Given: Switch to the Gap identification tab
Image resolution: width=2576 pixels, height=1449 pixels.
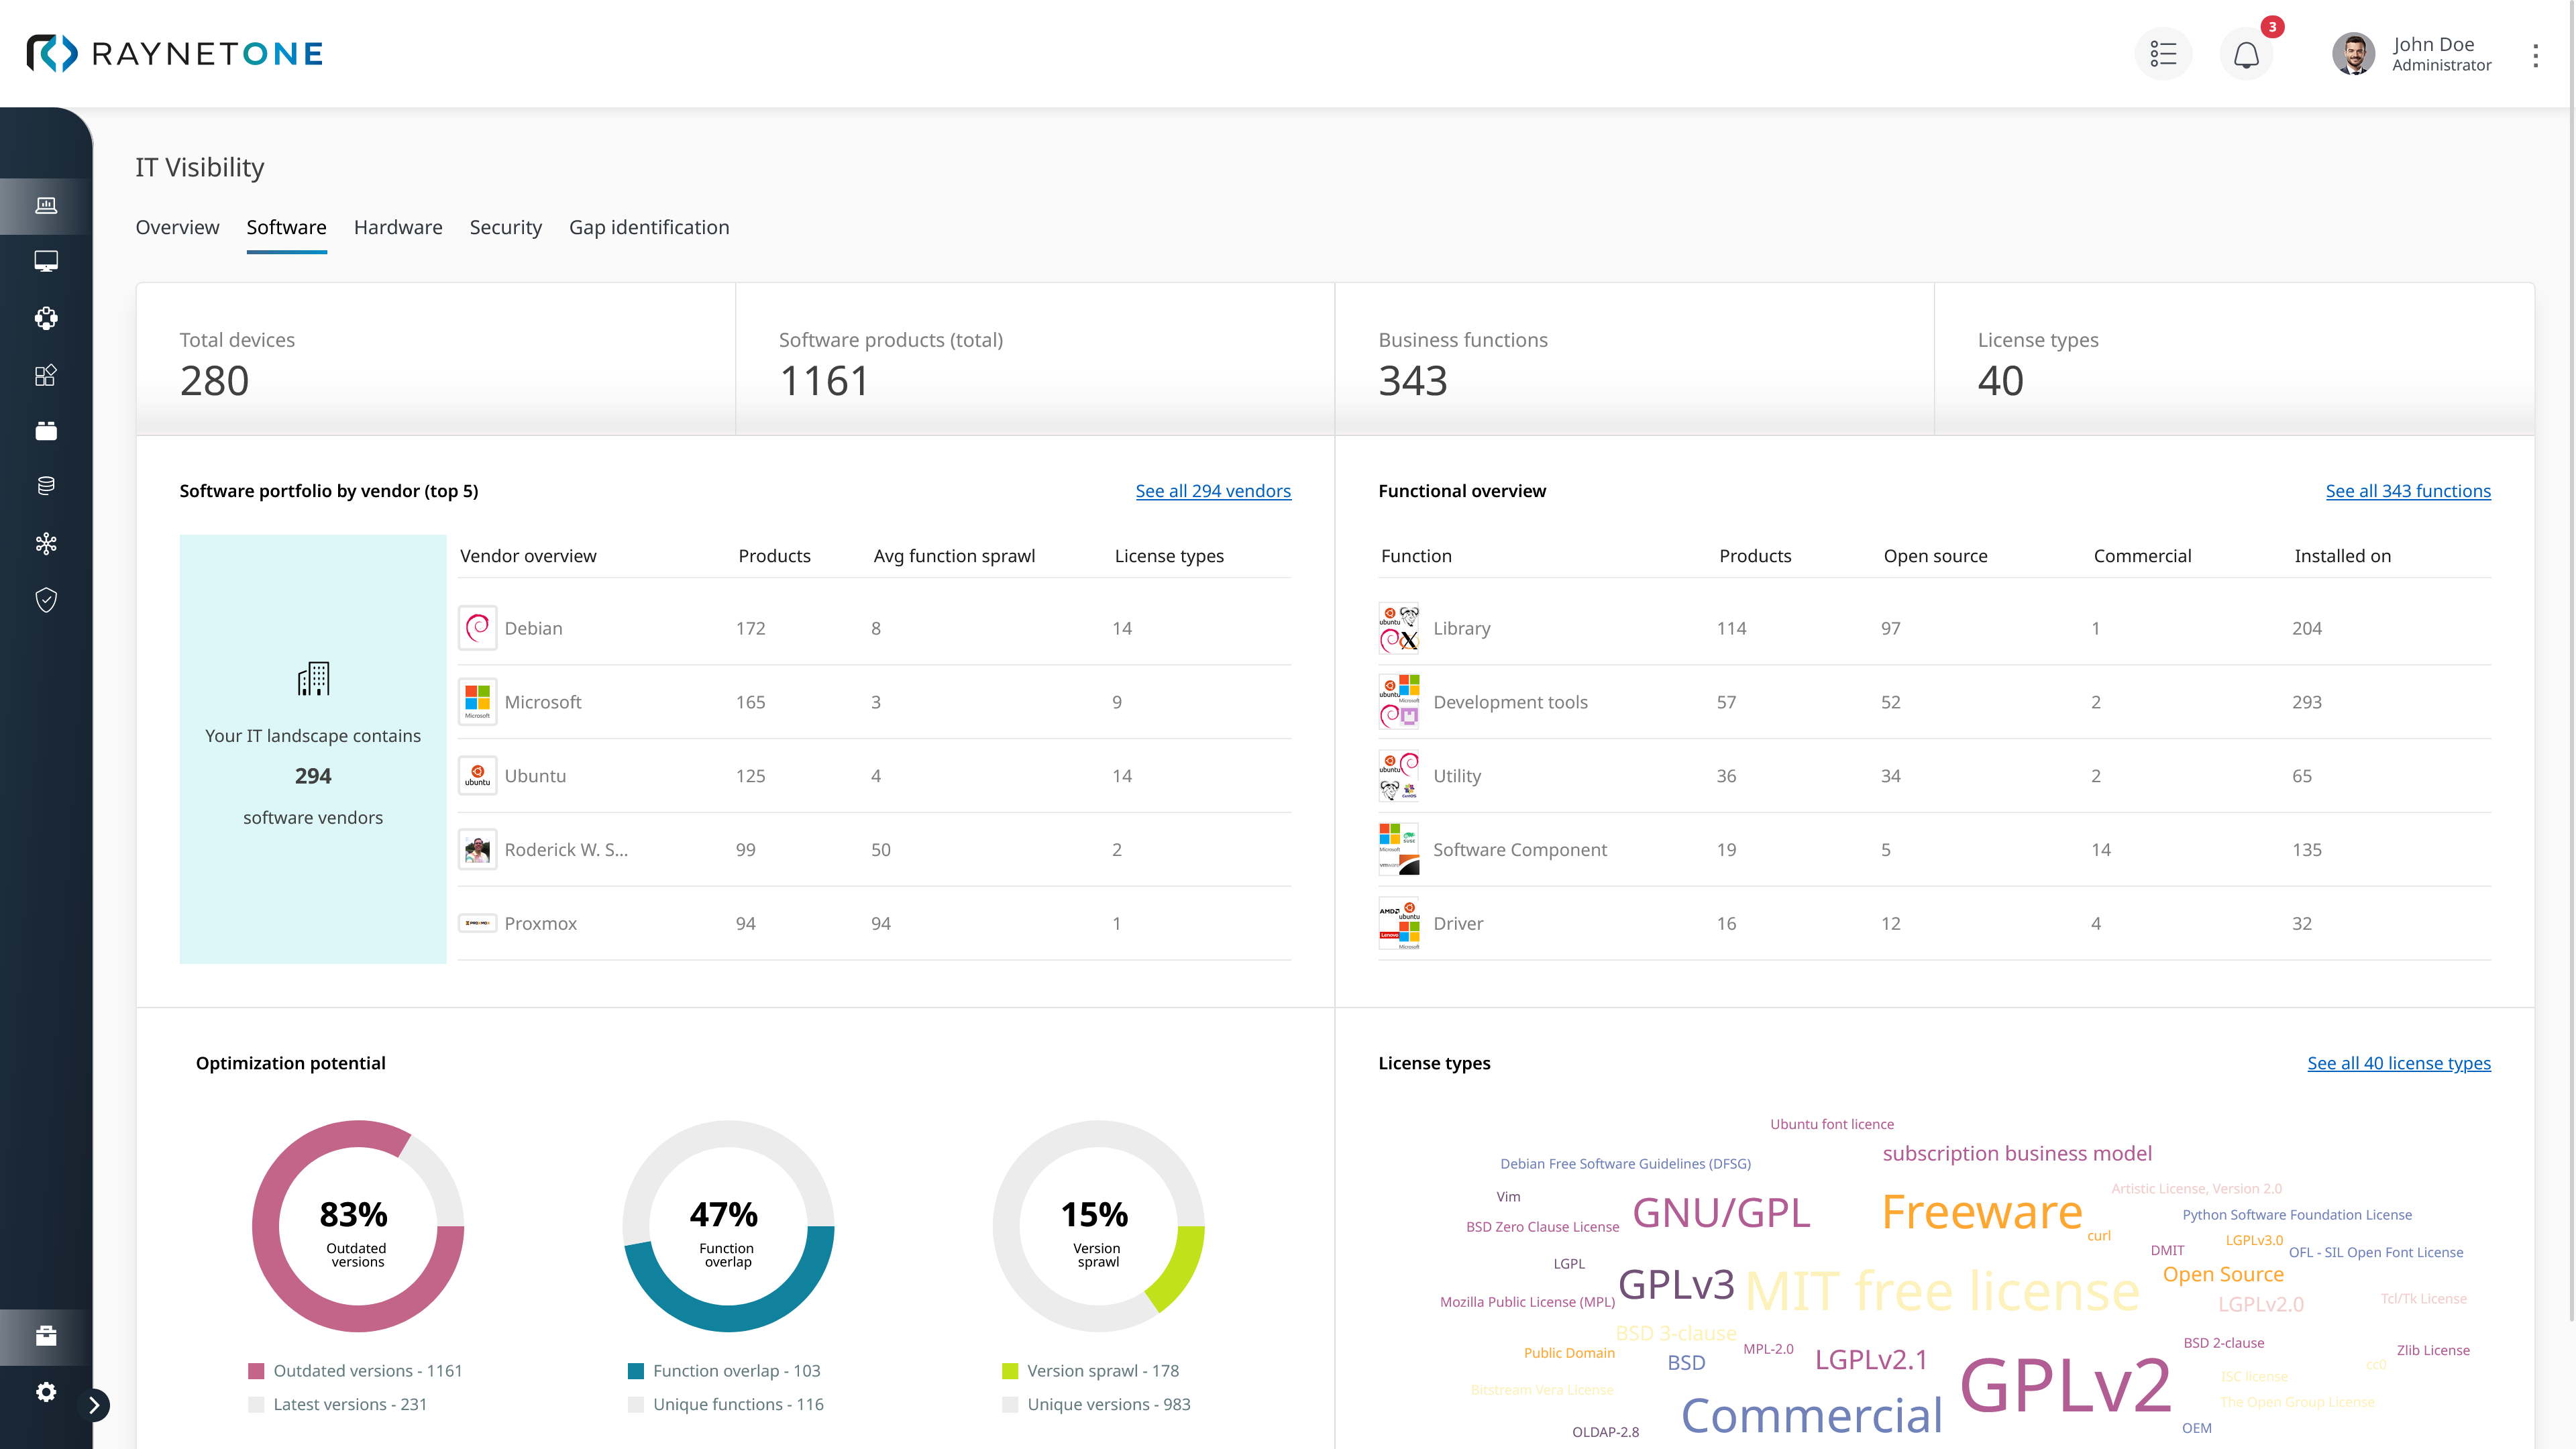Looking at the screenshot, I should click(x=649, y=227).
